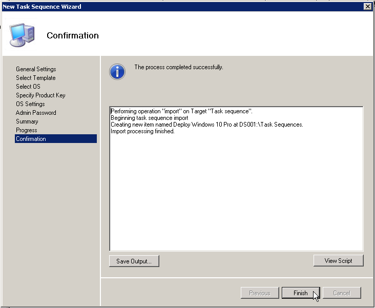Open the Admin Password step

pos(36,113)
